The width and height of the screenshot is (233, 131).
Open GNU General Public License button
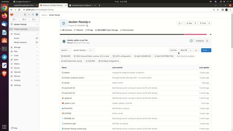tap(91, 56)
